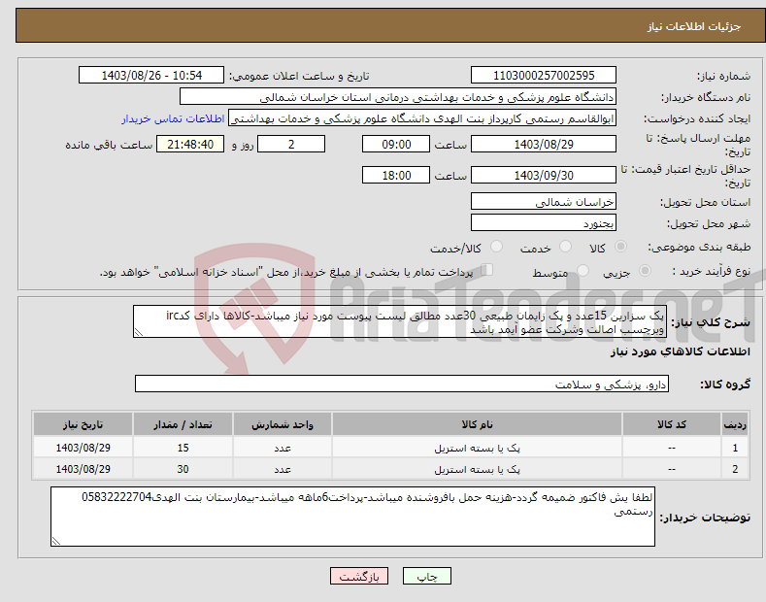The height and width of the screenshot is (602, 766).
Task: Grab the buyer notes textarea resize handle
Action: tap(55, 541)
